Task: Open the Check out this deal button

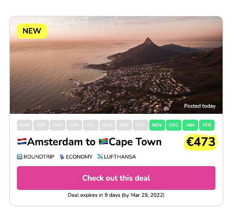Action: coord(116,178)
